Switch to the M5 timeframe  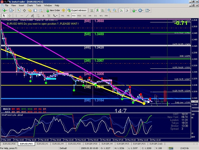click(68, 16)
